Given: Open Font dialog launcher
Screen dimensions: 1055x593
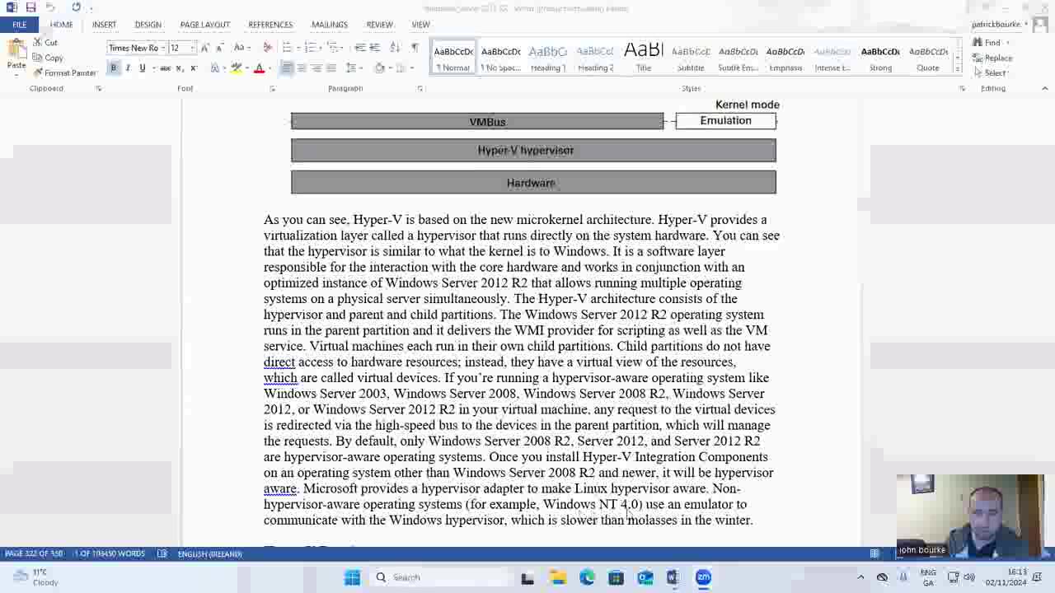Looking at the screenshot, I should (x=273, y=88).
